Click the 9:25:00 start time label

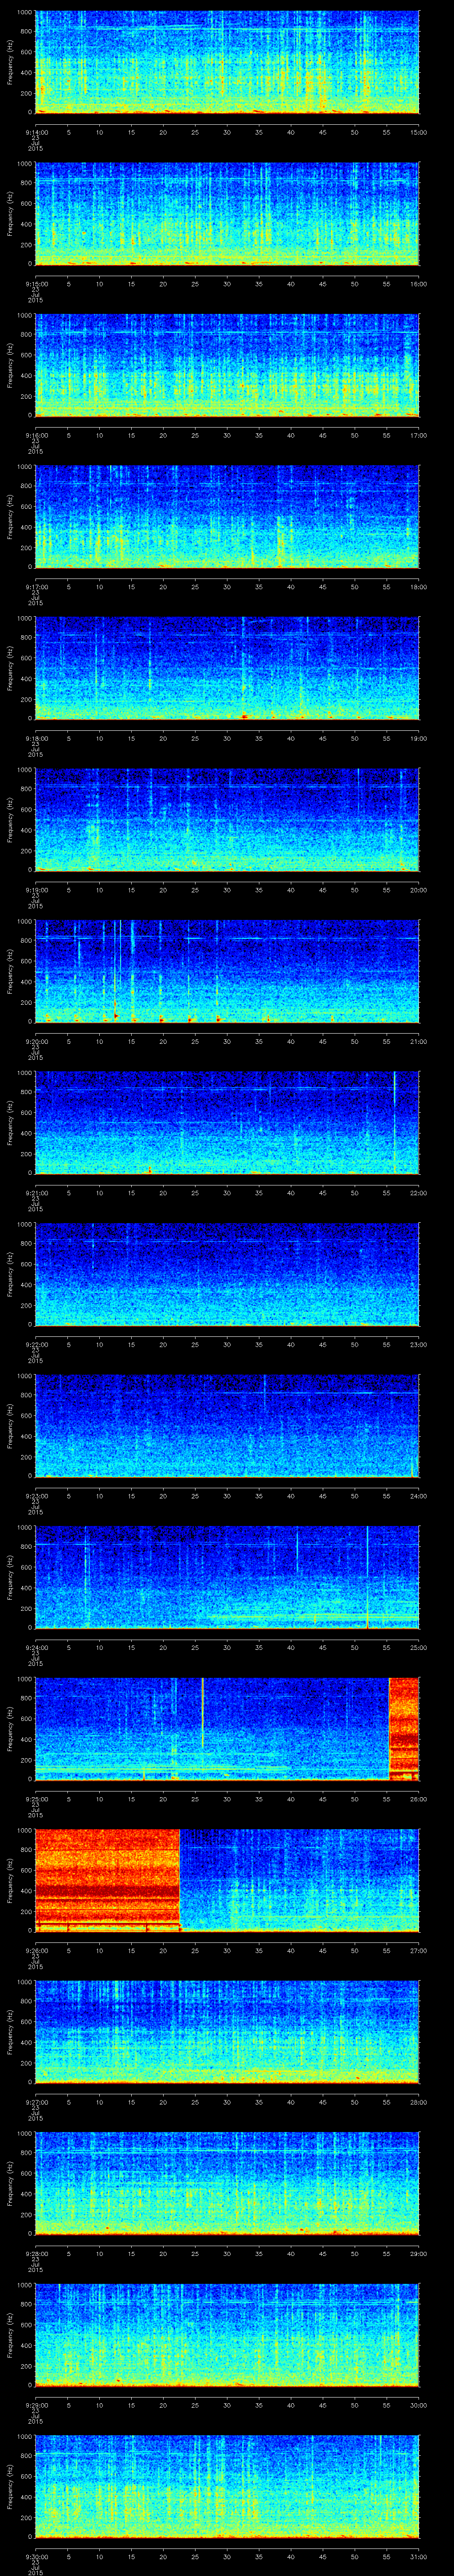tap(36, 1799)
